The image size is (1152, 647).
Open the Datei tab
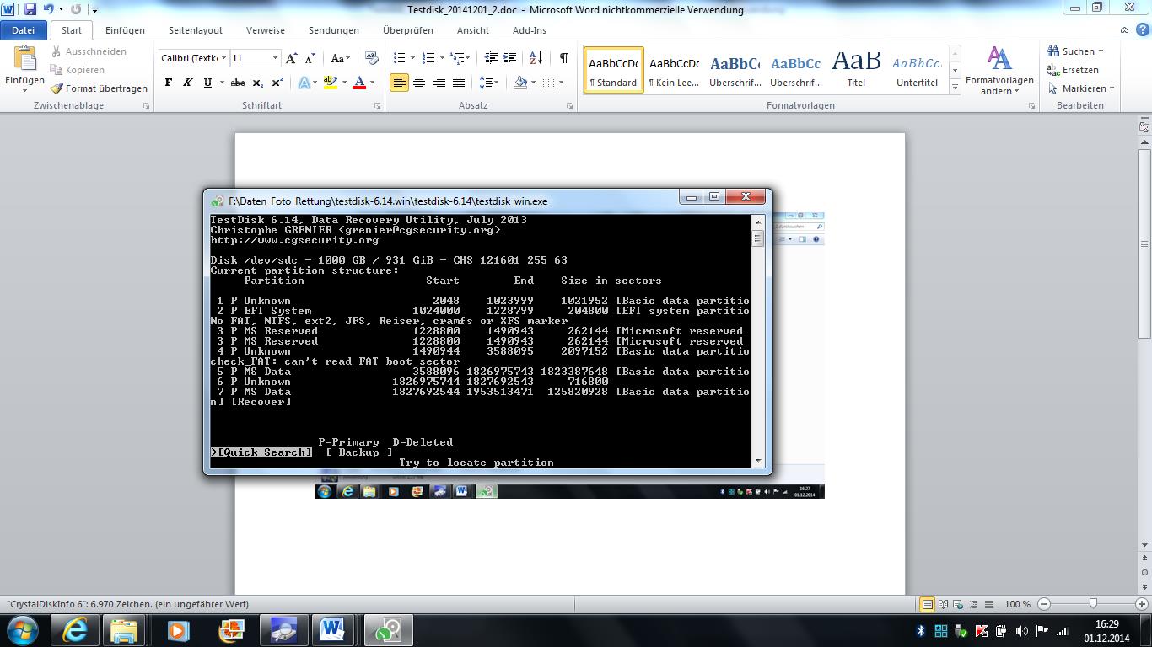24,30
